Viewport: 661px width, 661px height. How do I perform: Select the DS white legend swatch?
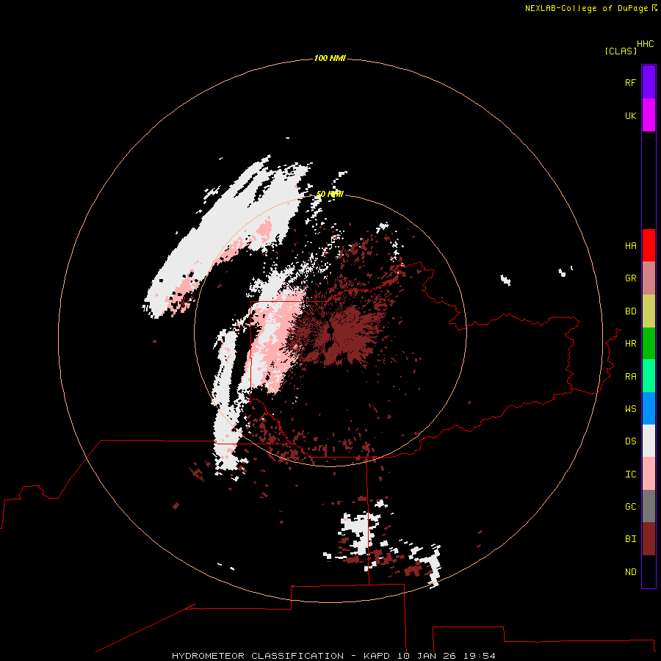coord(649,441)
